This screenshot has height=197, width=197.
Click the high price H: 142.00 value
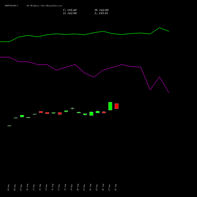coord(102,10)
